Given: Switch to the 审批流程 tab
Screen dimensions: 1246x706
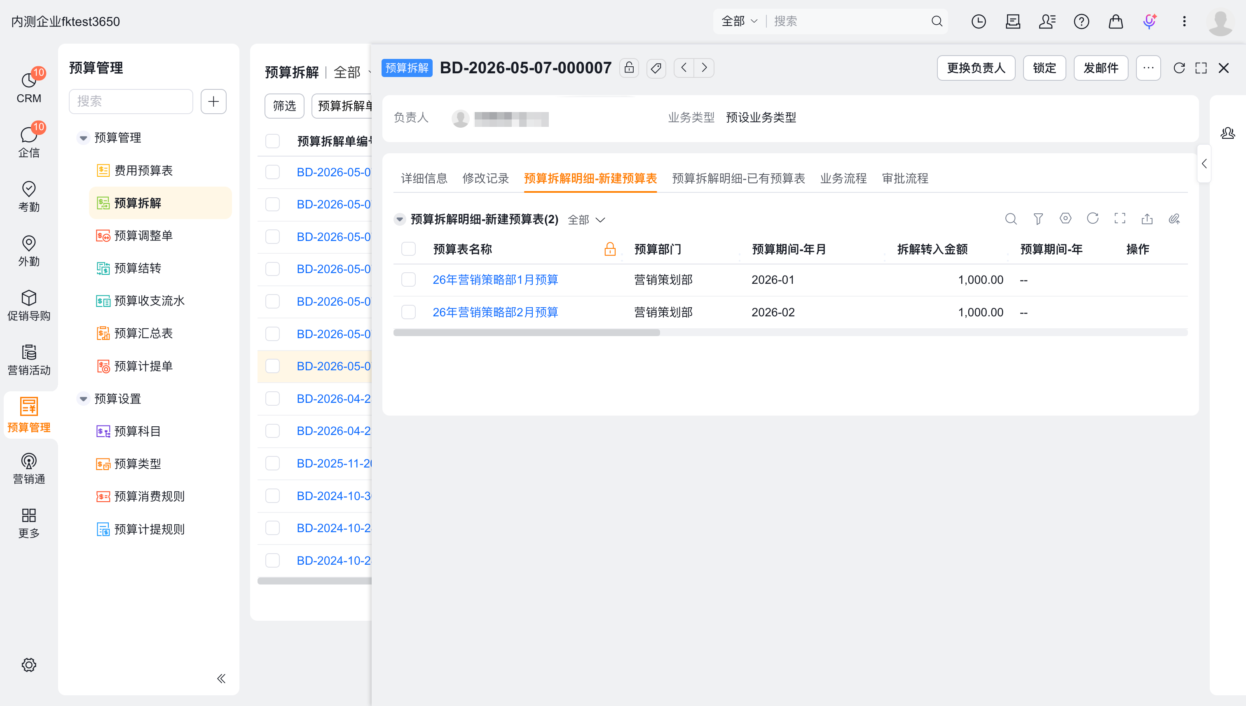Looking at the screenshot, I should pyautogui.click(x=905, y=178).
